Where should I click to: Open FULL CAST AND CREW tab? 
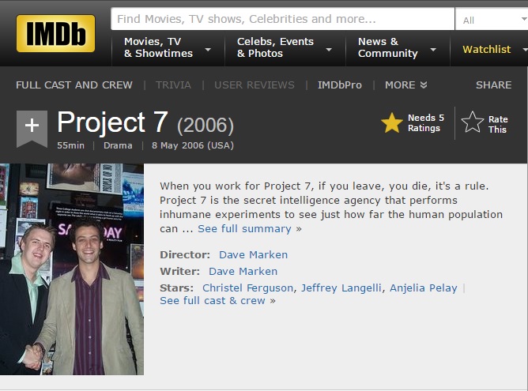[x=74, y=85]
